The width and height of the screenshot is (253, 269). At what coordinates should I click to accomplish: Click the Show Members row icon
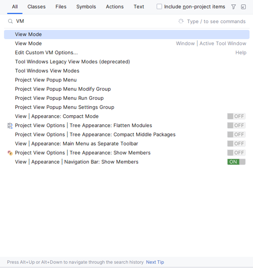tap(10, 153)
